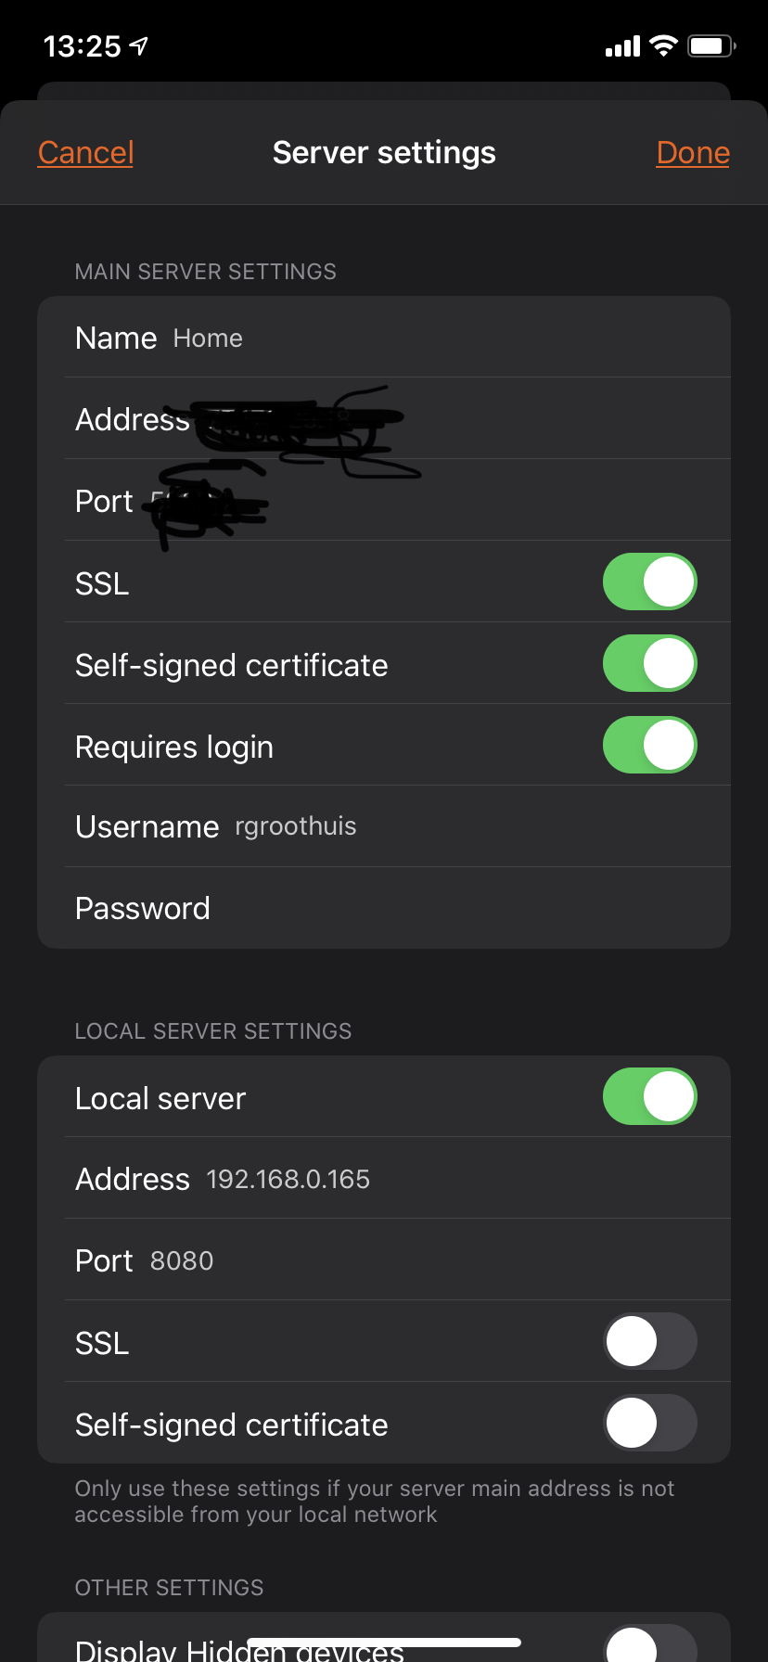Tap the Wi-Fi status icon
Viewport: 768px width, 1662px height.
[663, 45]
